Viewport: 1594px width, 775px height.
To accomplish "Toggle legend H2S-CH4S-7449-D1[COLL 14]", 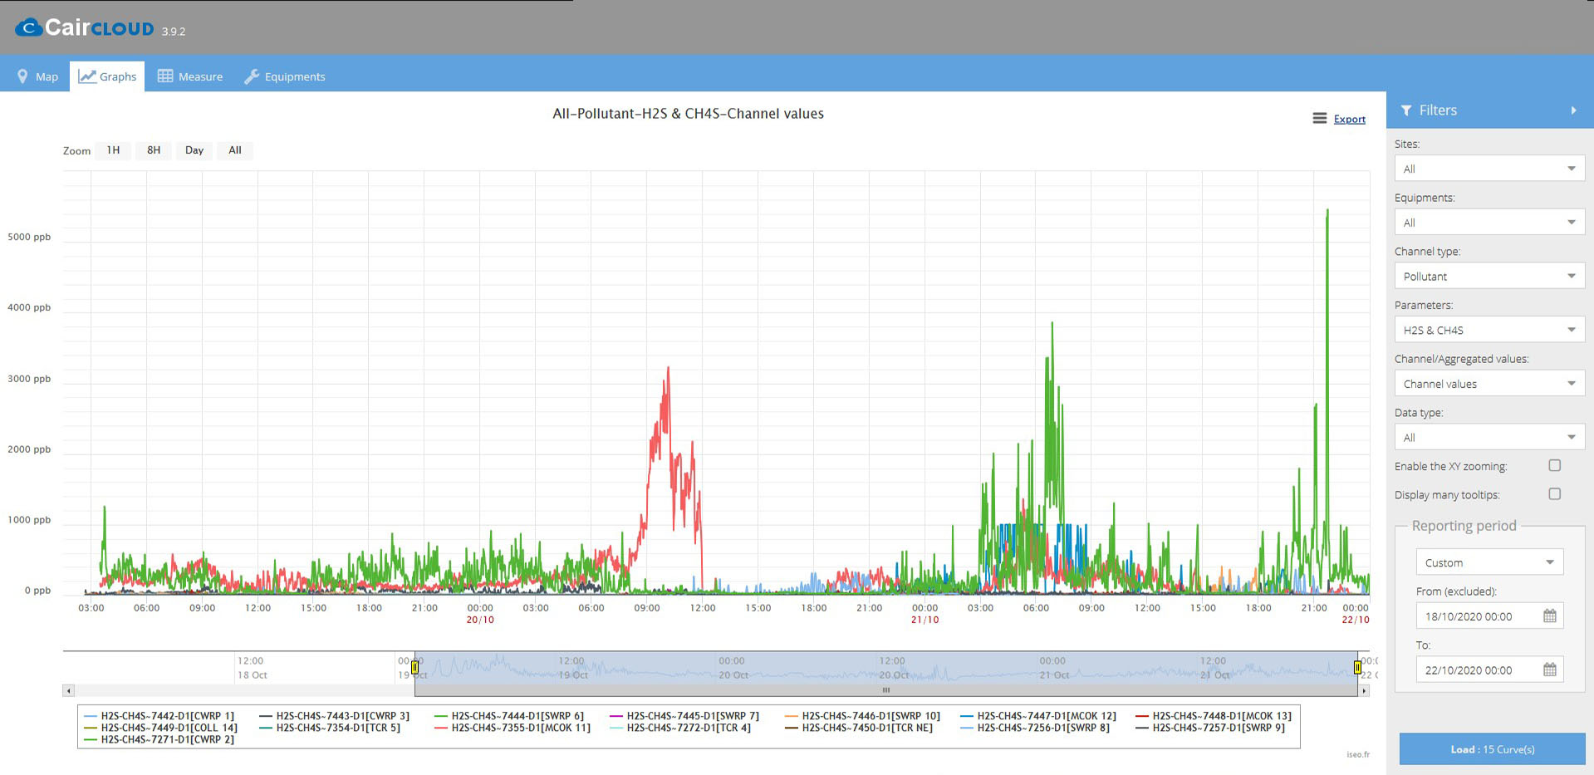I will 160,728.
